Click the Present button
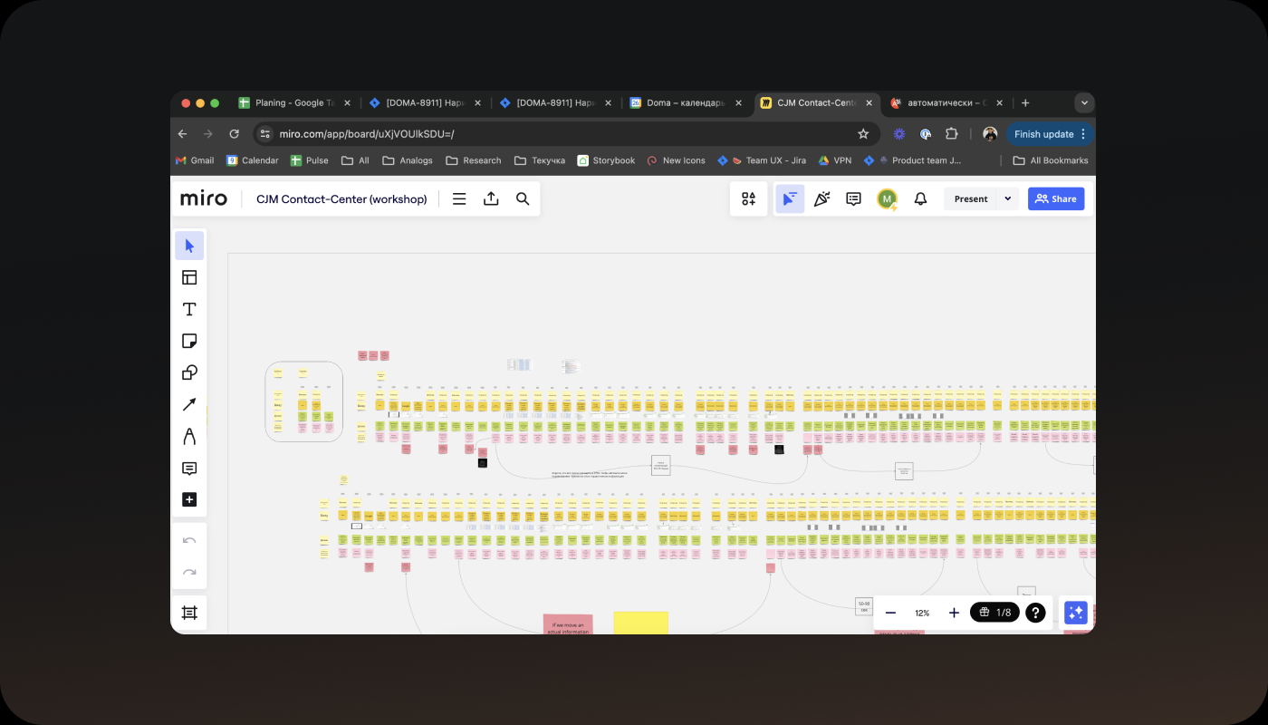Viewport: 1268px width, 725px height. (x=971, y=199)
